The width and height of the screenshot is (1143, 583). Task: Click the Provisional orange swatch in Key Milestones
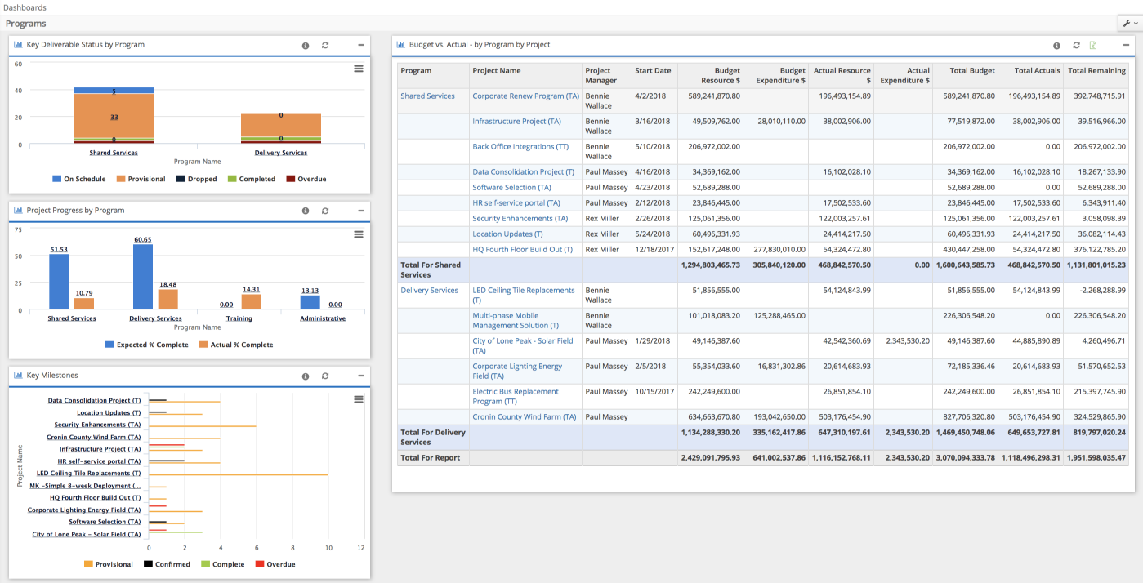point(88,564)
